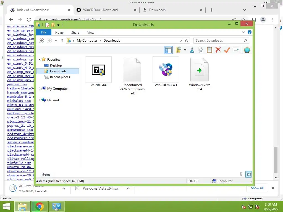Click the Windows Start button
Screen dimensions: 283x212
(x=7, y=206)
